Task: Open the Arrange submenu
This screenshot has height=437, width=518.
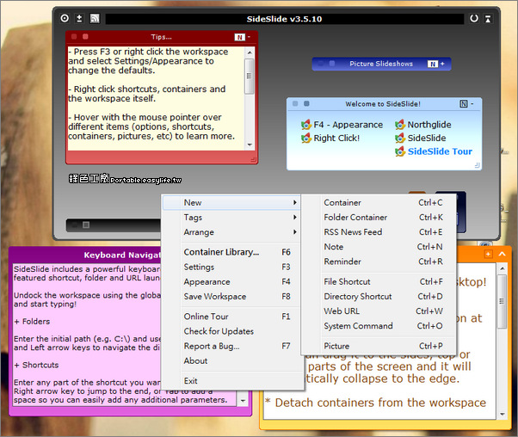Action: [231, 232]
